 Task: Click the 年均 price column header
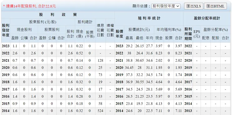click(149, 38)
